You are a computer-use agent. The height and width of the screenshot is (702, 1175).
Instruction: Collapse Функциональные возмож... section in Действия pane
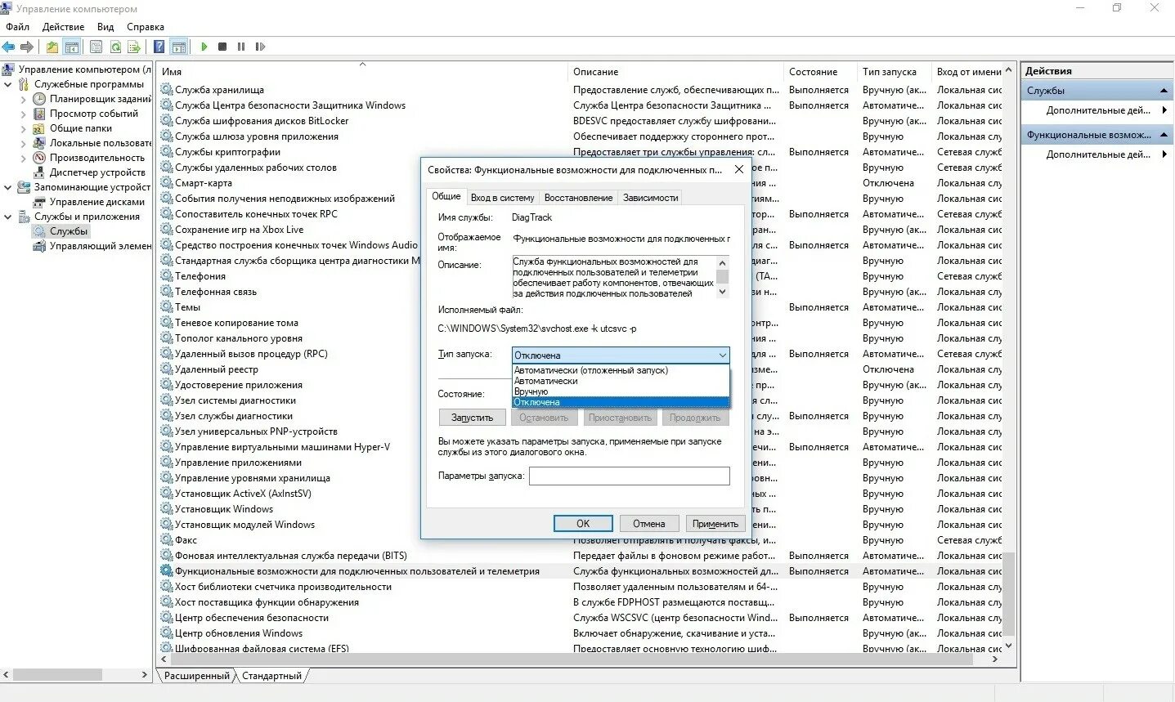(x=1164, y=135)
